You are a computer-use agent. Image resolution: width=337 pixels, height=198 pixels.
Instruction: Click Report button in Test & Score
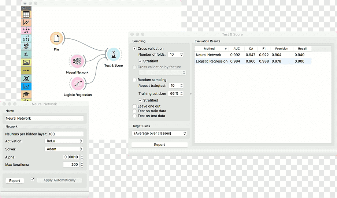(x=159, y=145)
